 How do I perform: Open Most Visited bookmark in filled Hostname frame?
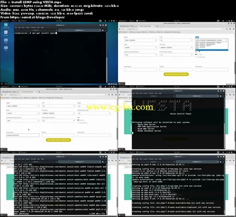[x=6, y=98]
